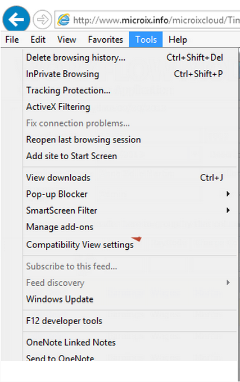The width and height of the screenshot is (240, 382).
Task: Click the Forward navigation arrow button
Action: click(42, 20)
